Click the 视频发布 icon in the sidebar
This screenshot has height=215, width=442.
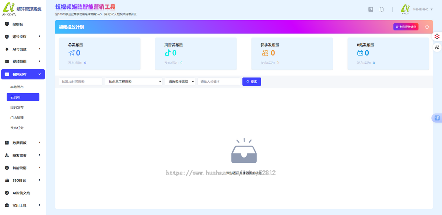(7, 74)
